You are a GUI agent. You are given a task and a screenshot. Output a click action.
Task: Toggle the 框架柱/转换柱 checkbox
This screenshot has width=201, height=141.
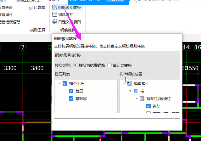click(x=142, y=99)
